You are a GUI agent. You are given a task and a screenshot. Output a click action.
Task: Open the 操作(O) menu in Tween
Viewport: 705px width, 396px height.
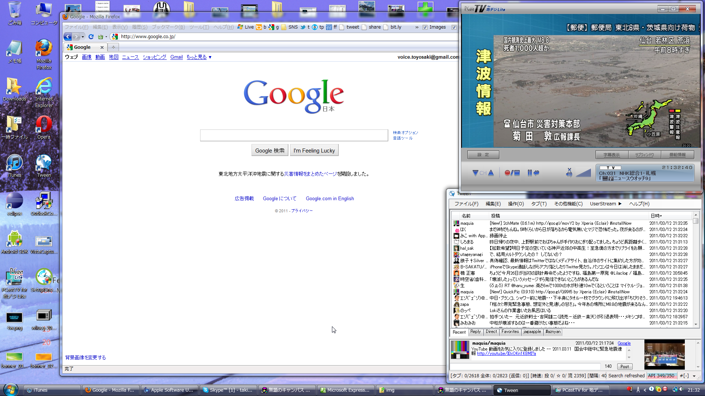[x=516, y=204]
